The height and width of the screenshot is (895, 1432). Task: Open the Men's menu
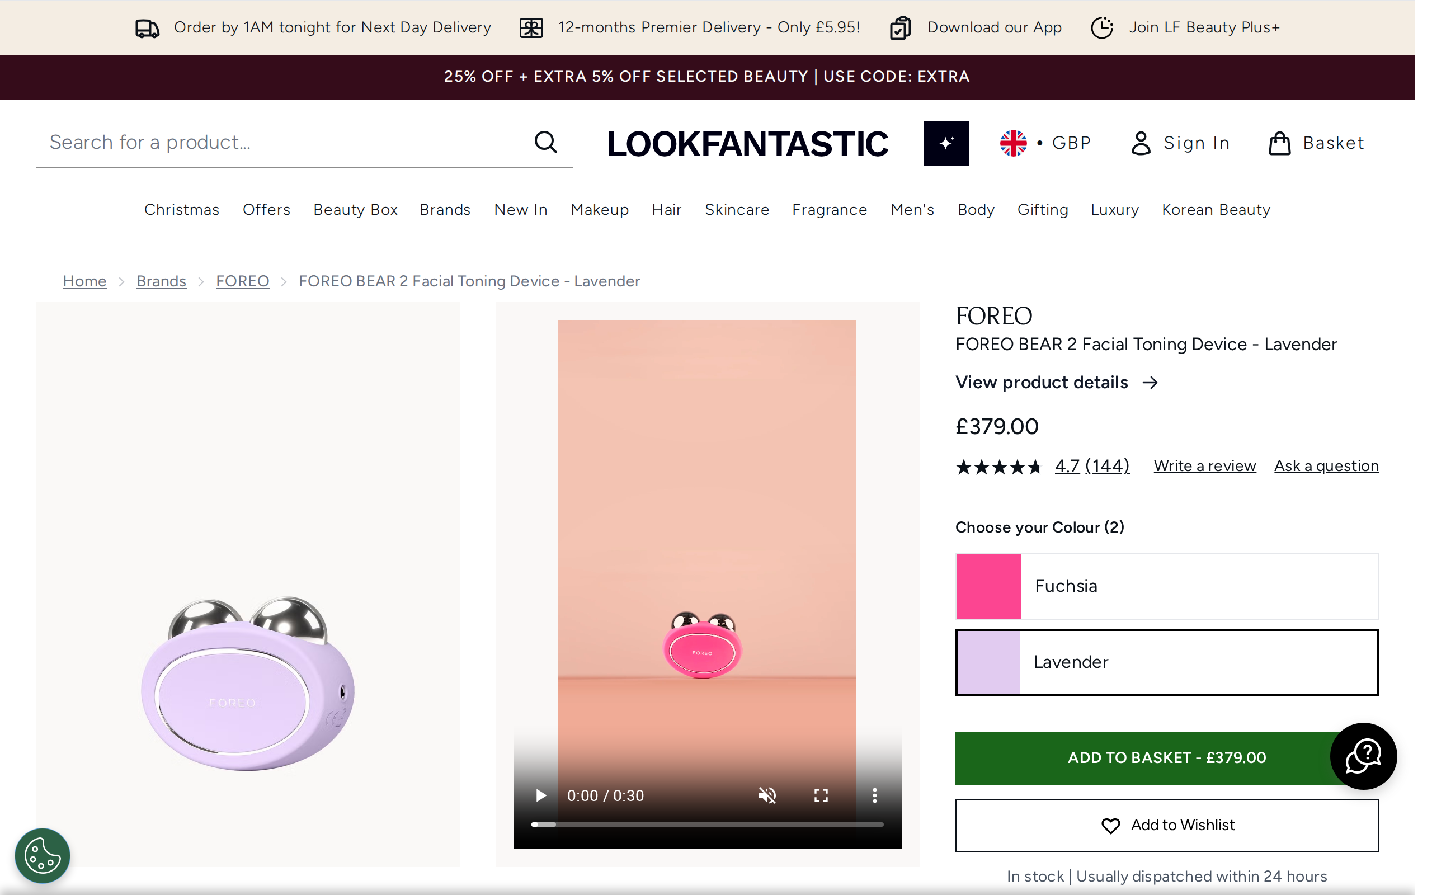[x=912, y=210]
